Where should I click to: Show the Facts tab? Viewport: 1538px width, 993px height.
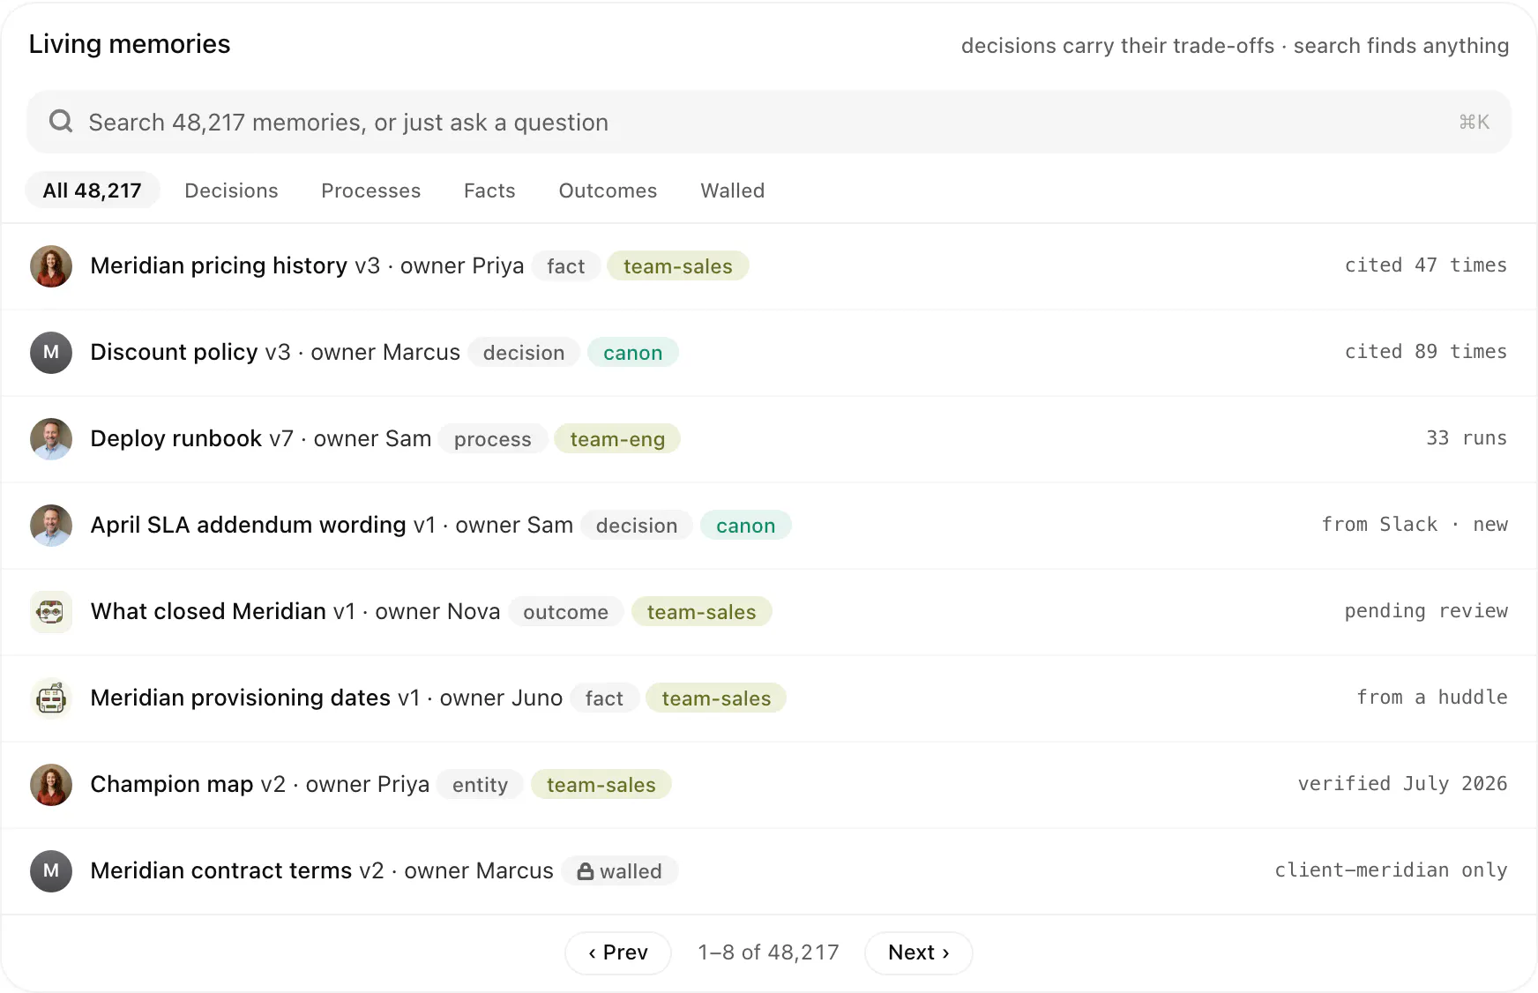click(x=489, y=190)
